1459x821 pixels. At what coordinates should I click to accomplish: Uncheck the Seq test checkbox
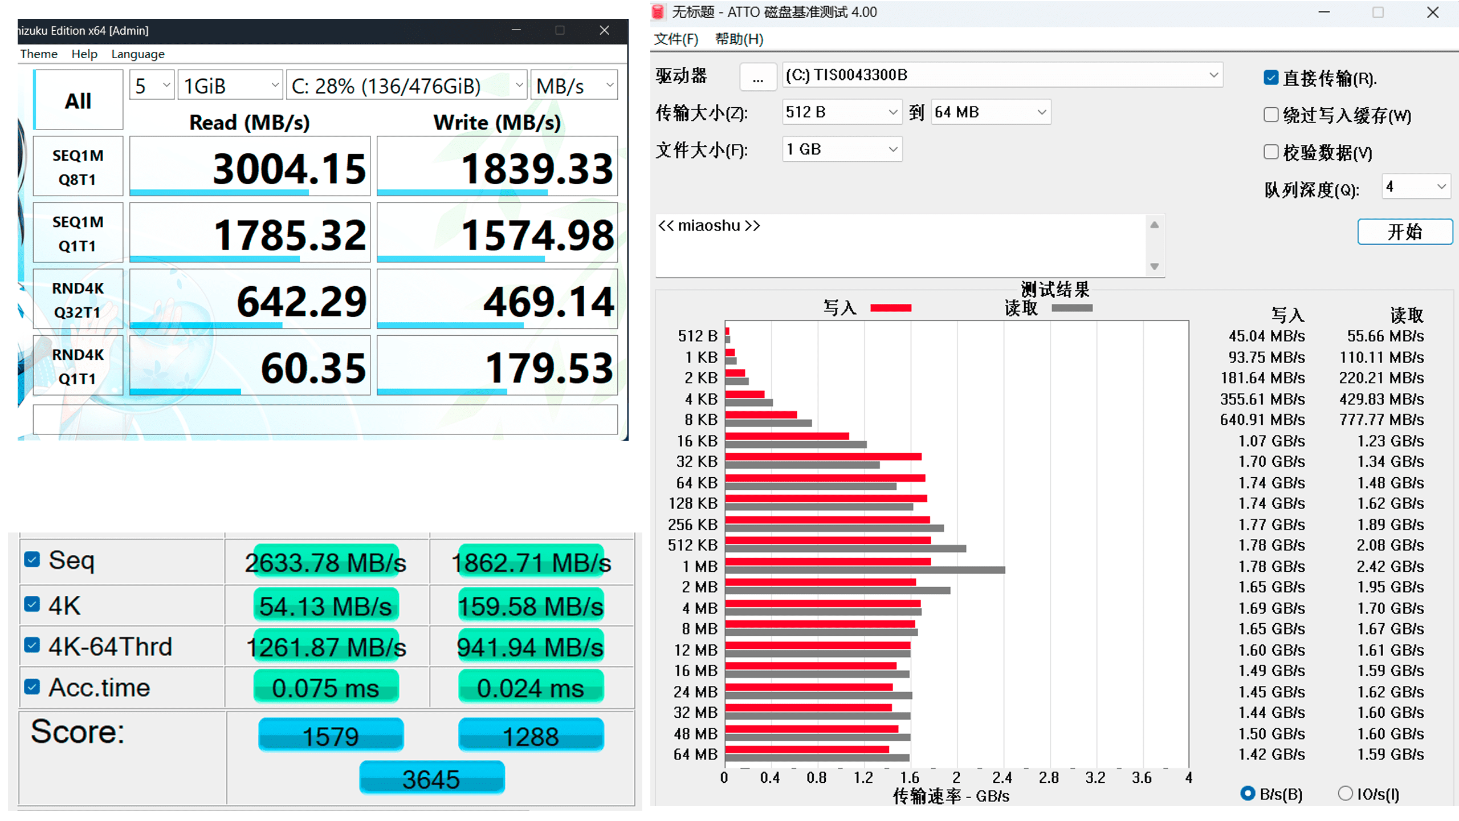(x=32, y=560)
